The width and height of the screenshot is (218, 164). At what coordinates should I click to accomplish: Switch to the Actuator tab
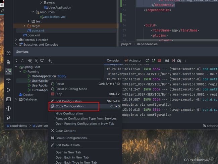[133, 60]
